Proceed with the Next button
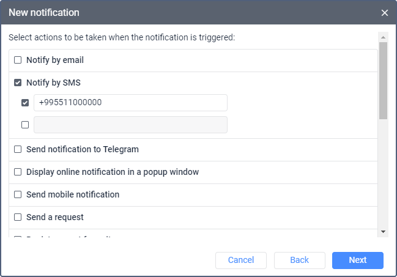397x277 pixels. (357, 260)
